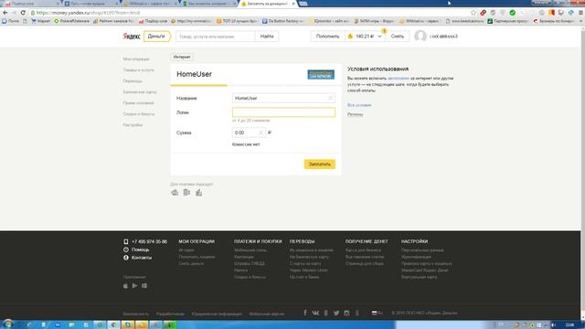Open the Google Play app icon
This screenshot has height=329, width=585.
134,286
